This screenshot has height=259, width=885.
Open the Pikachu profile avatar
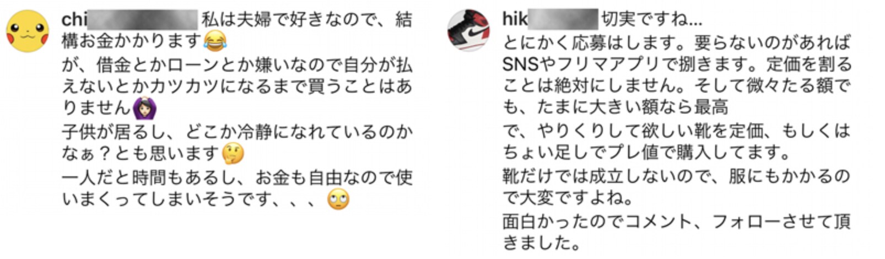28,31
